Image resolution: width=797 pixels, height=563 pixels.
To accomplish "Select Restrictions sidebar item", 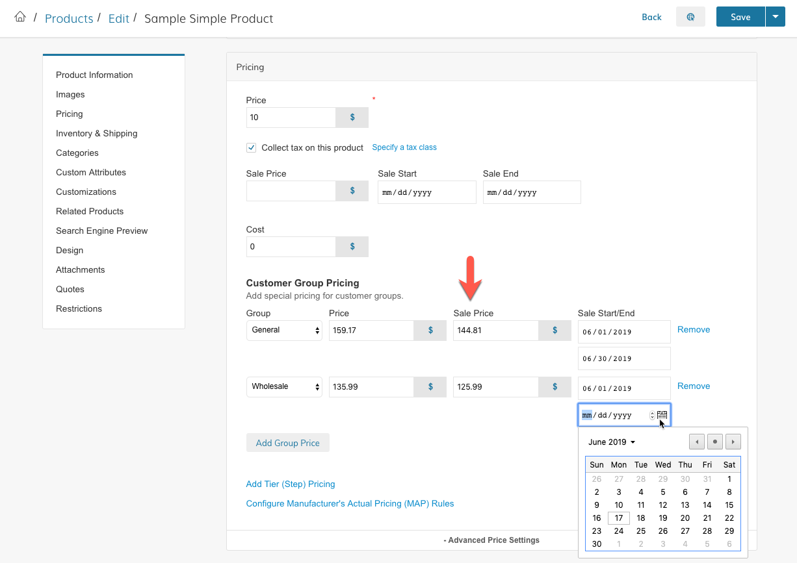I will 79,308.
